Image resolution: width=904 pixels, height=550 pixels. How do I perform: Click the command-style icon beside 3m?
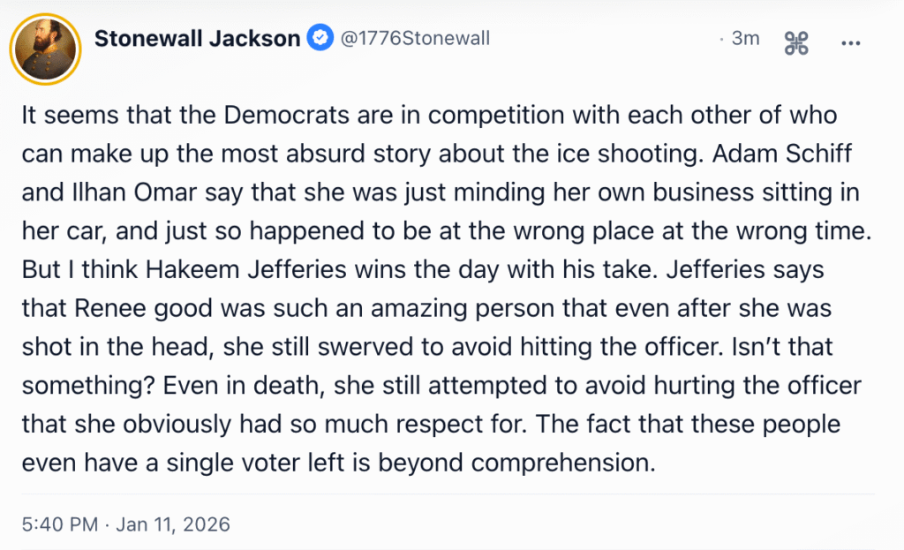click(x=796, y=42)
